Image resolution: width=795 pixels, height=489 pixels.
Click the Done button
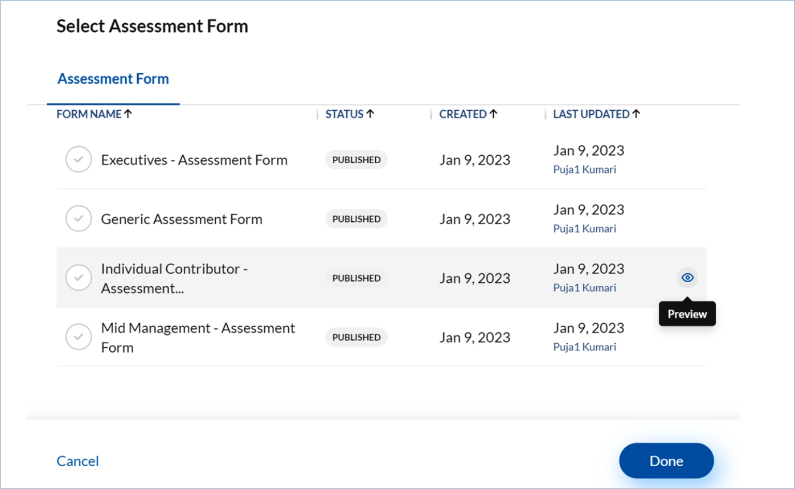click(666, 461)
